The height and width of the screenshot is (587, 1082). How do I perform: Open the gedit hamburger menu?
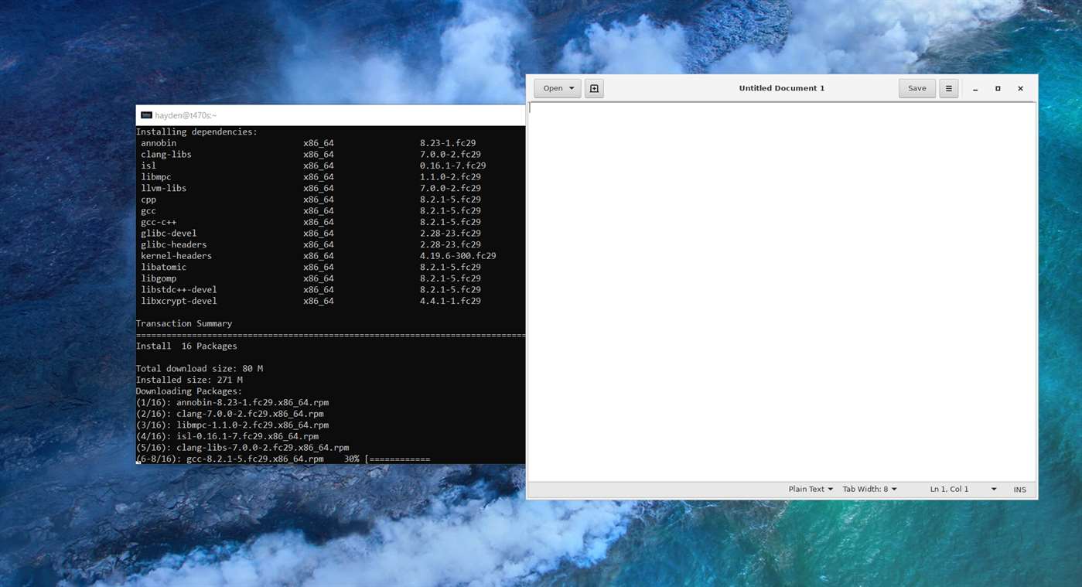[x=948, y=87]
